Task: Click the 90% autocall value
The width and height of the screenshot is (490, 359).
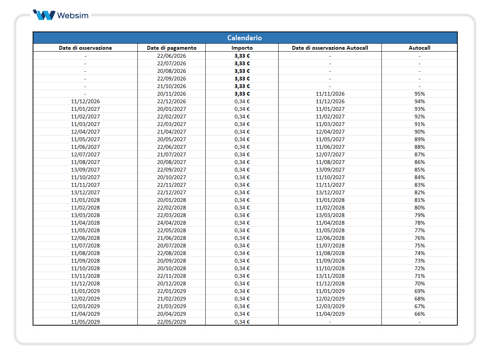Action: coord(419,132)
